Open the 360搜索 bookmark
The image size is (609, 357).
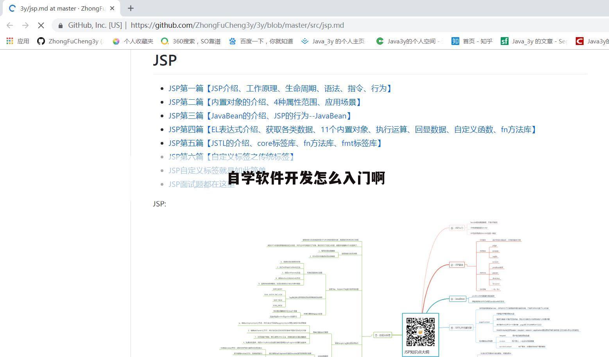pyautogui.click(x=191, y=41)
